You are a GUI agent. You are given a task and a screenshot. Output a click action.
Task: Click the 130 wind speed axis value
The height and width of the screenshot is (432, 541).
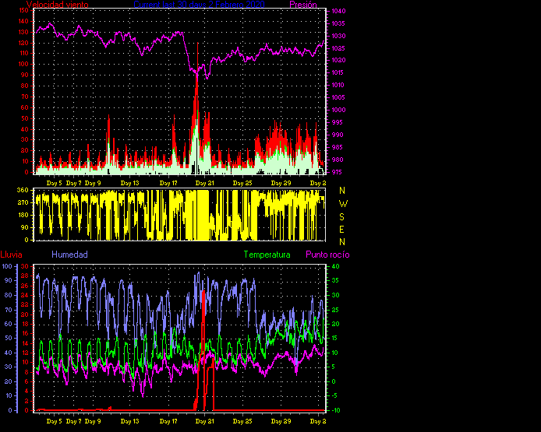pos(23,32)
